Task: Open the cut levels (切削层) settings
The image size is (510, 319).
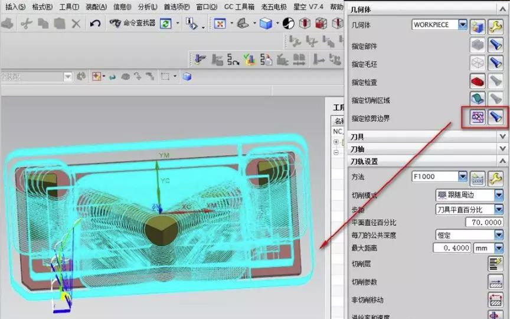Action: (495, 263)
